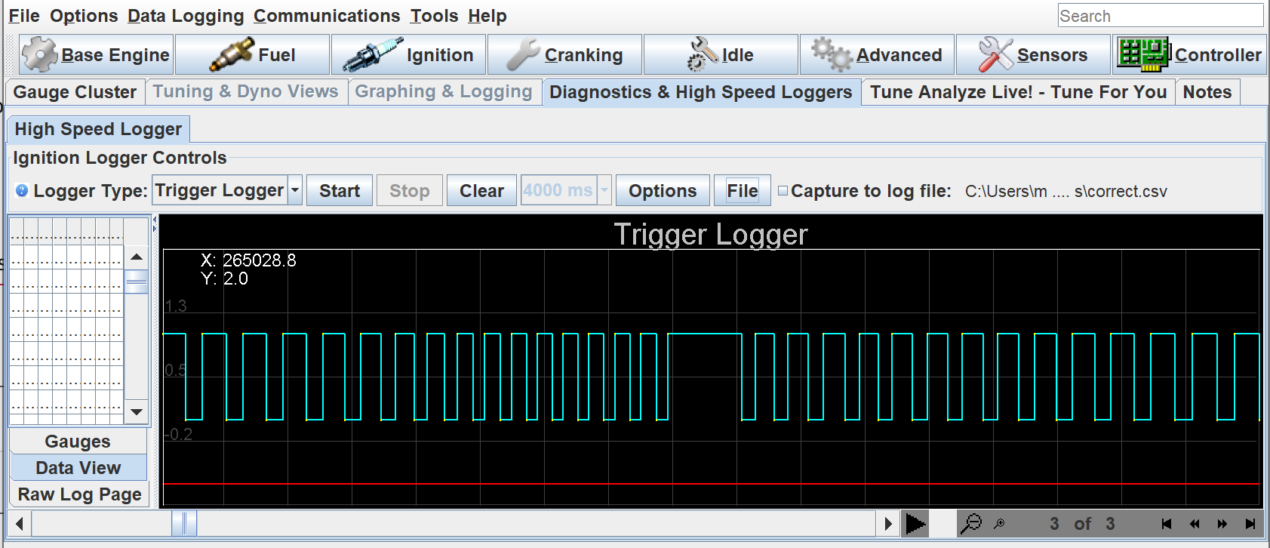1270x548 pixels.
Task: Open the Ignition spark plug menu
Action: [x=409, y=55]
